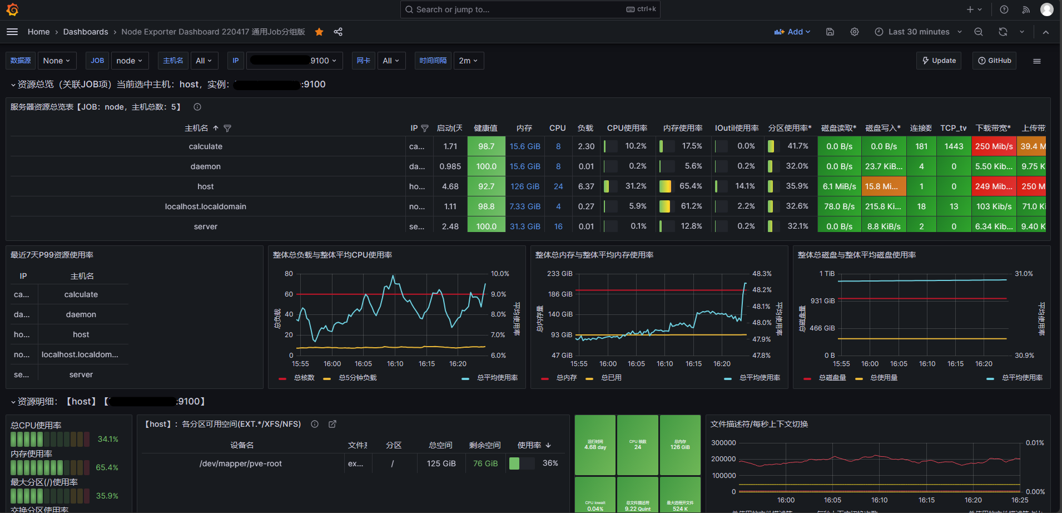Screen dimensions: 1062x513
Task: Open dashboard links menu icon
Action: pyautogui.click(x=1037, y=61)
